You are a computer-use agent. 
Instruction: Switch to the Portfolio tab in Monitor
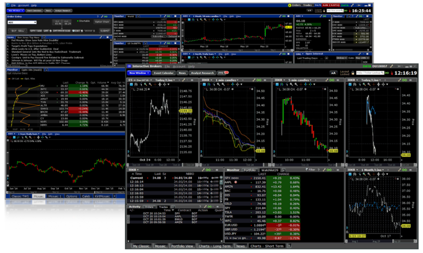(x=250, y=170)
